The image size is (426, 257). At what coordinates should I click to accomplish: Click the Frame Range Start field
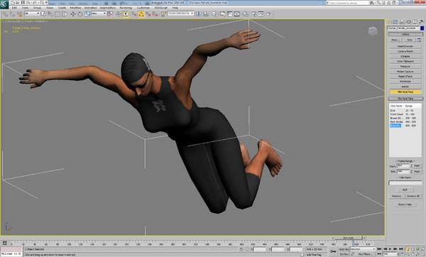click(403, 165)
